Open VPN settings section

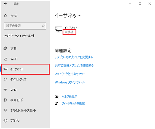click(x=14, y=90)
